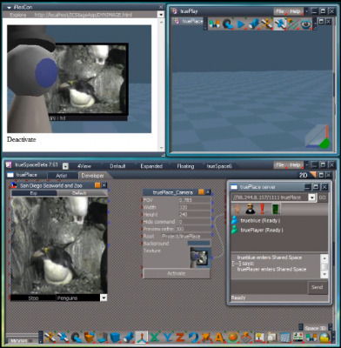Click the orange letter A text tool icon
341x348 pixels.
tap(219, 338)
